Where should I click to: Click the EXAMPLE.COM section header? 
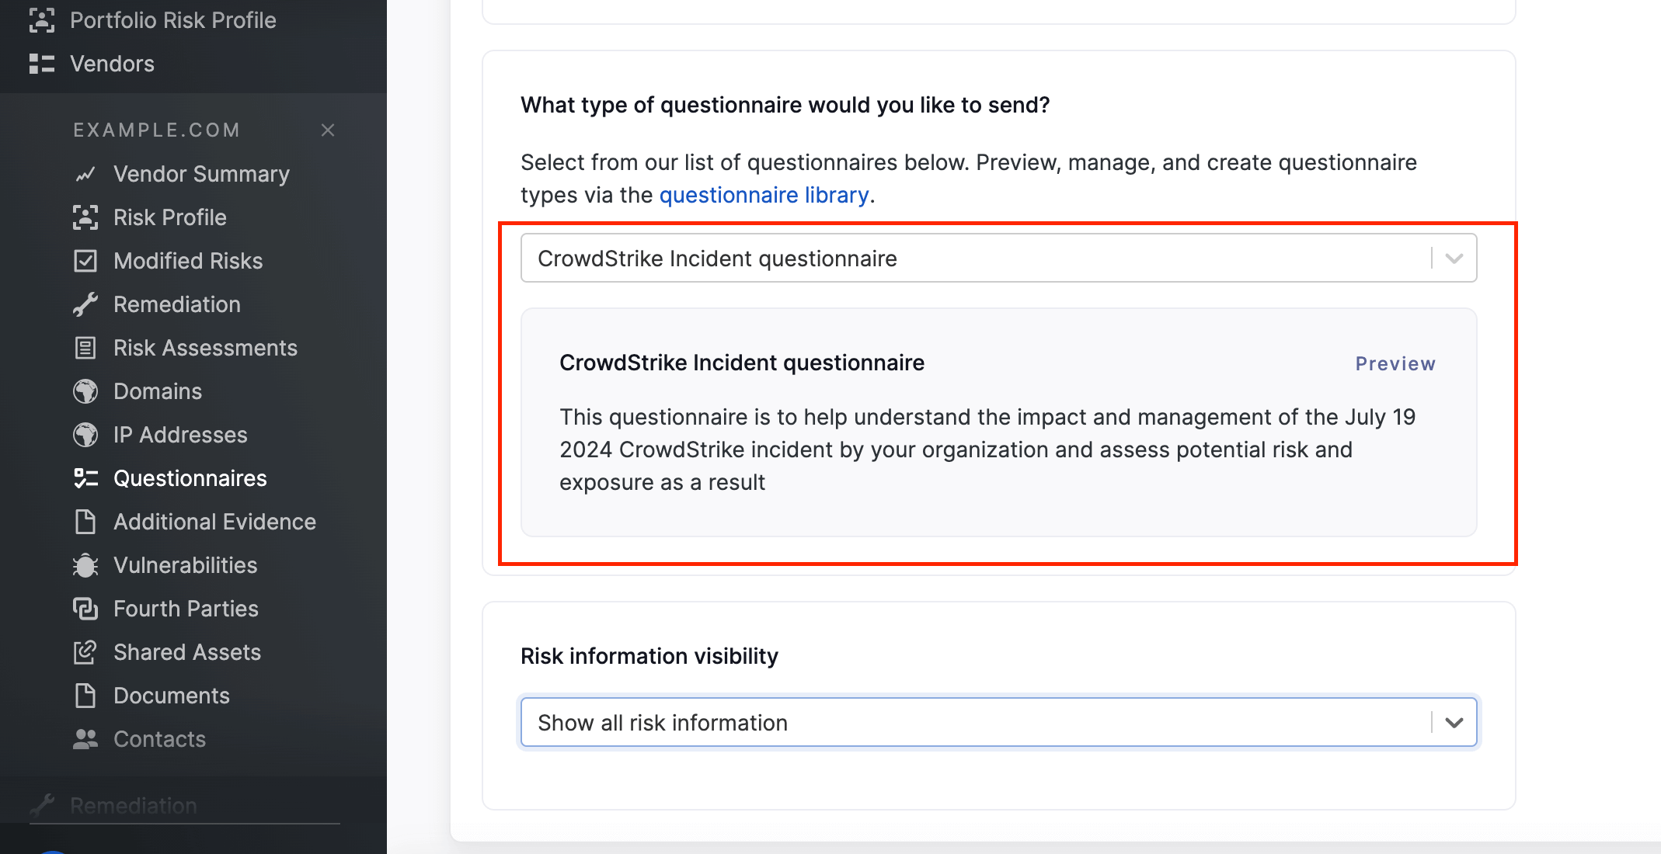pos(157,130)
